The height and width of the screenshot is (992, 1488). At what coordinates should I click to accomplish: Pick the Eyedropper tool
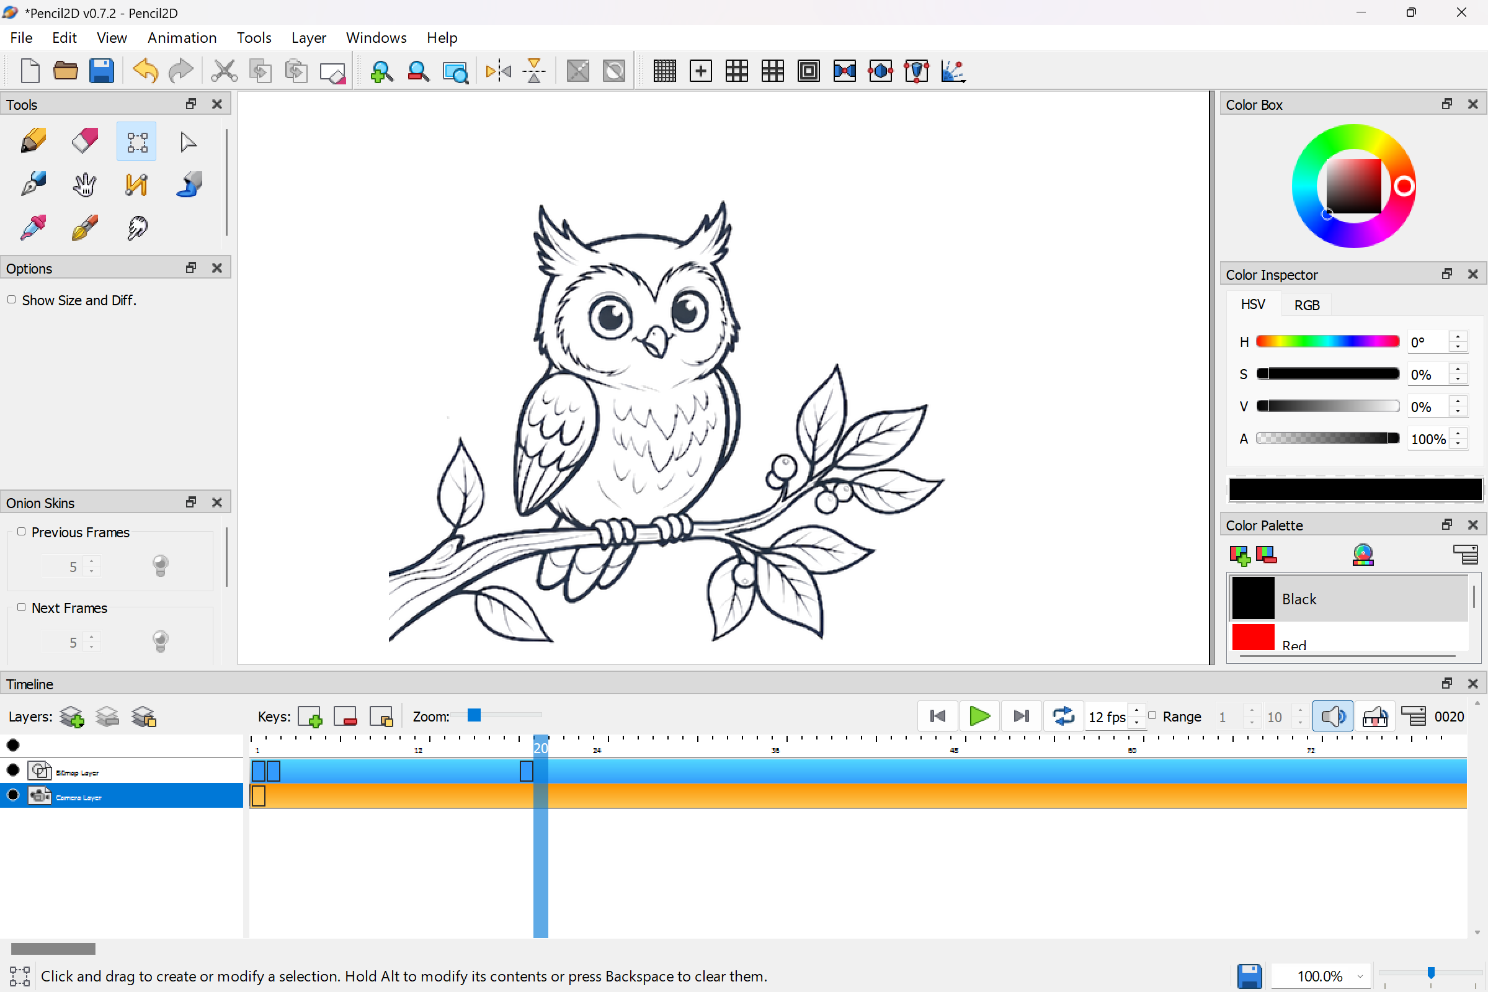pos(33,227)
